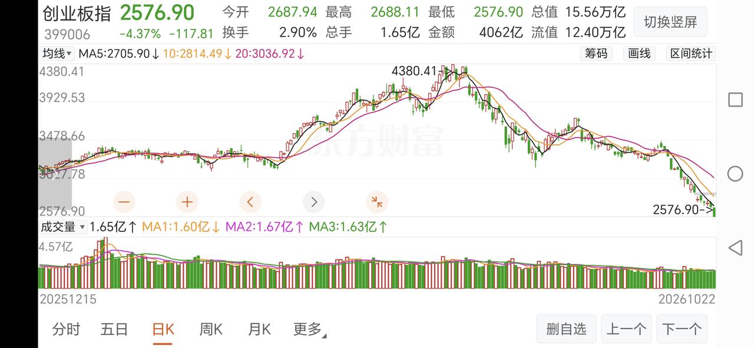The height and width of the screenshot is (348, 754).
Task: Click the 4.57亿 volume axis label
Action: [56, 247]
